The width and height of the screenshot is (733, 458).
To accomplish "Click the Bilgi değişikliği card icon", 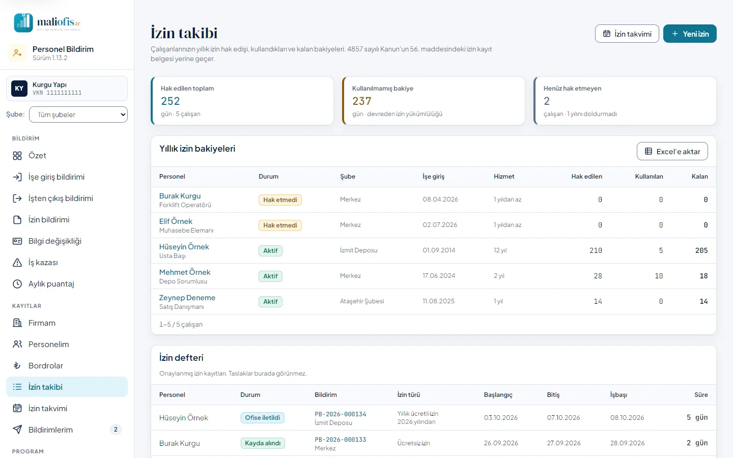I will [17, 241].
